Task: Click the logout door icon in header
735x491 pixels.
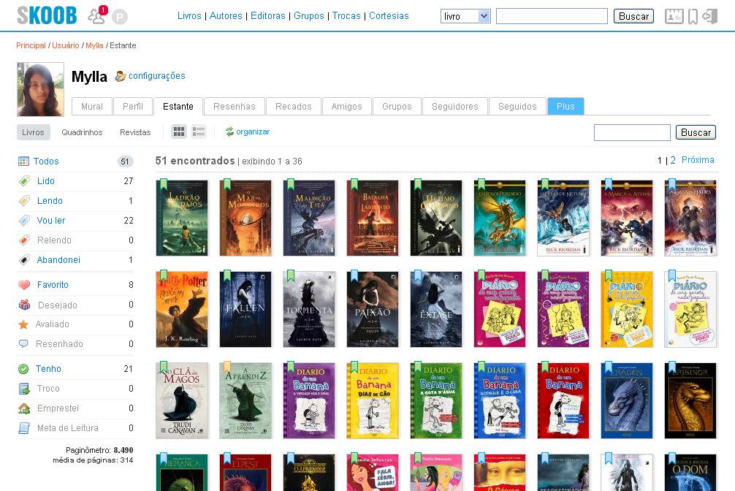Action: click(x=709, y=16)
